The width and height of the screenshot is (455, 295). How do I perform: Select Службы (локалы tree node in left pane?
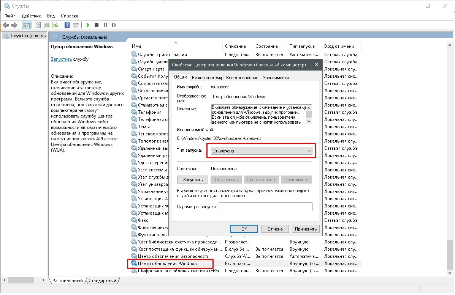(25, 36)
